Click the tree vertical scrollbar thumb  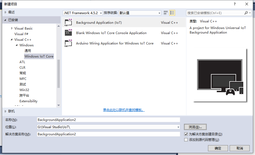coord(58,74)
